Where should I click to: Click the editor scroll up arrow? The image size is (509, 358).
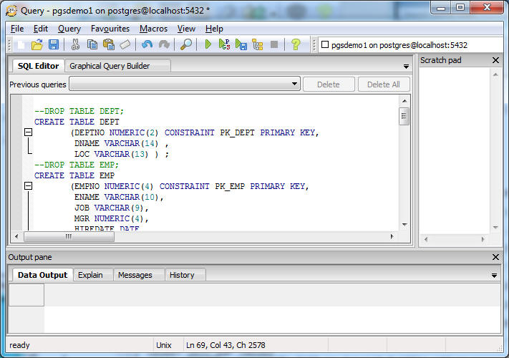(x=404, y=101)
